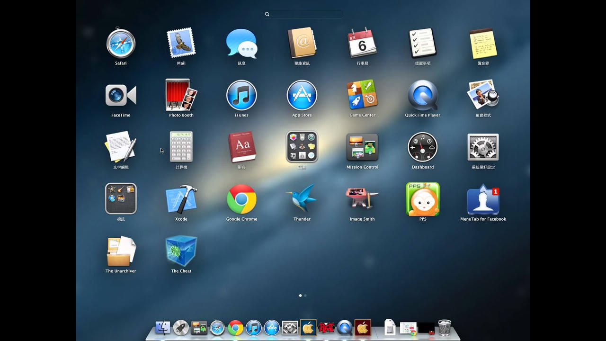Launch Mission Control from the Launchpad grid

pos(362,147)
